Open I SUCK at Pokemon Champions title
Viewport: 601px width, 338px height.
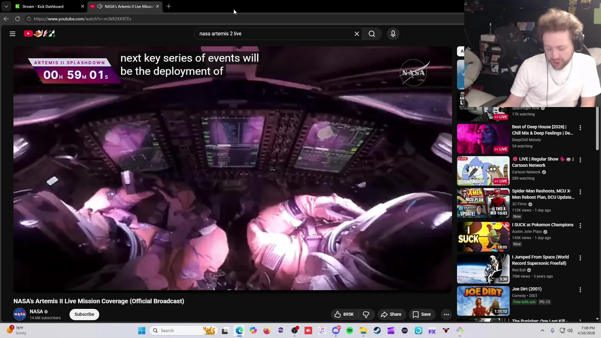[x=542, y=225]
